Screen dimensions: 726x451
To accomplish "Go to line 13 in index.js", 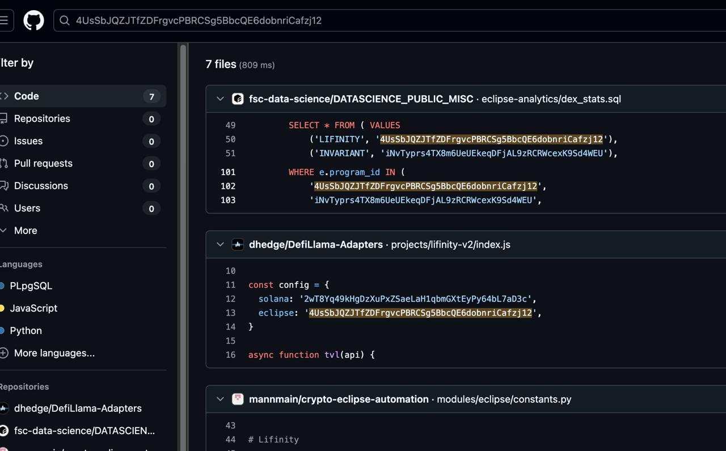I will (x=230, y=313).
